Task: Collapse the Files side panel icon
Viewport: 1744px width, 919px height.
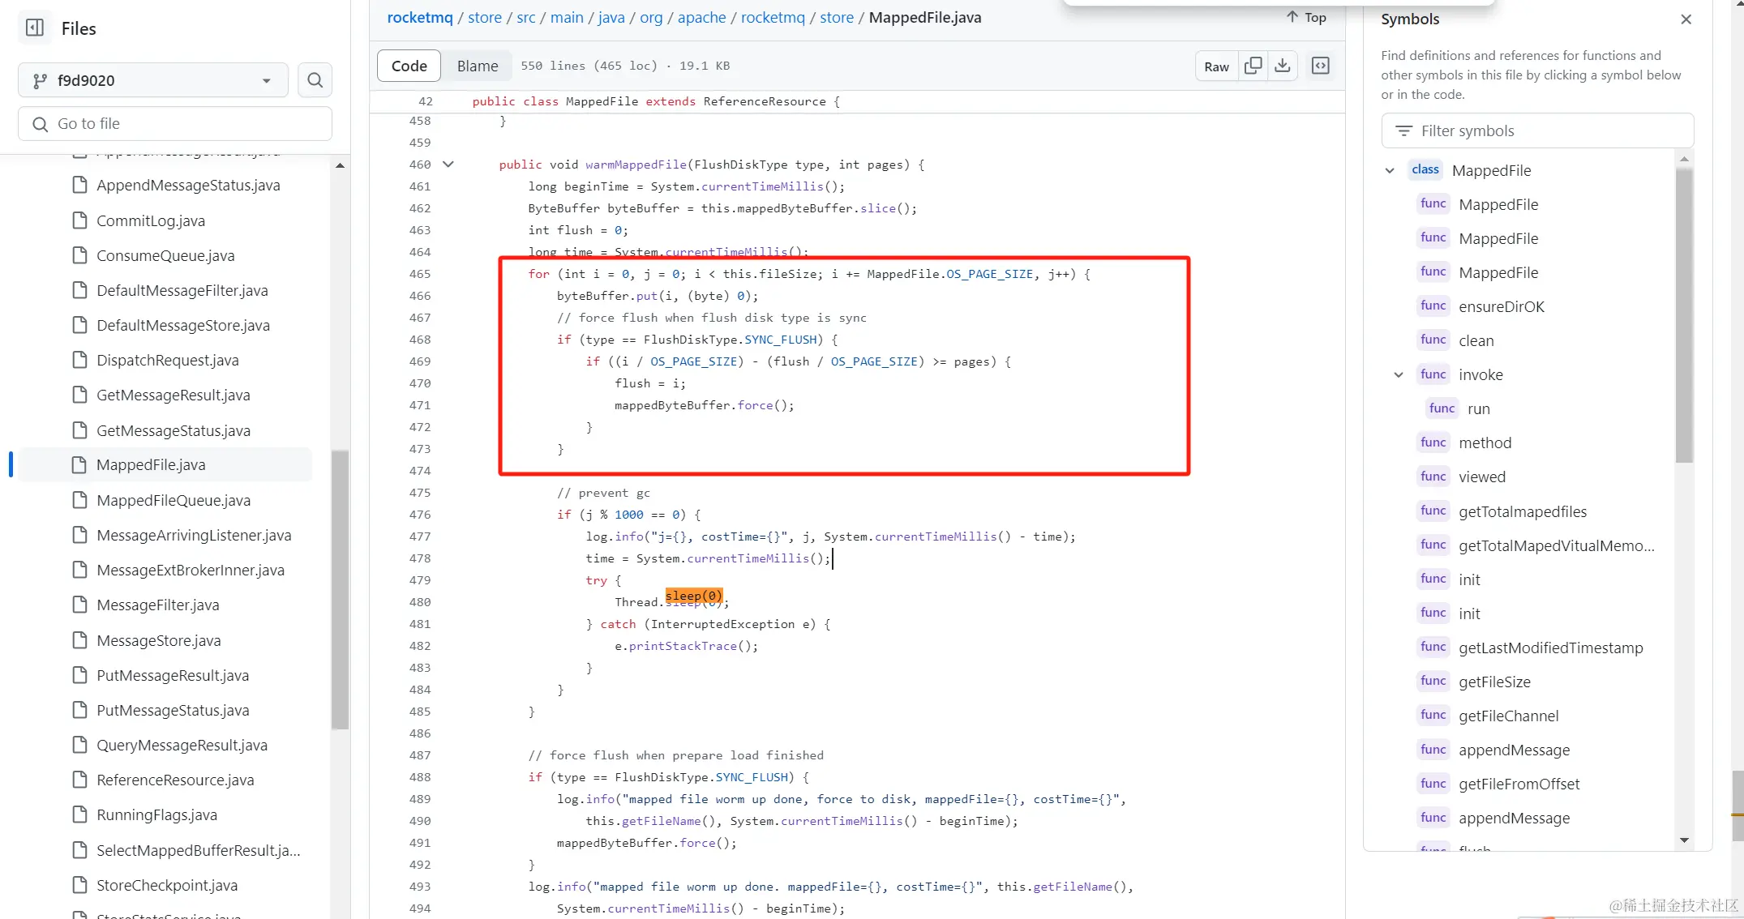Action: click(x=35, y=28)
